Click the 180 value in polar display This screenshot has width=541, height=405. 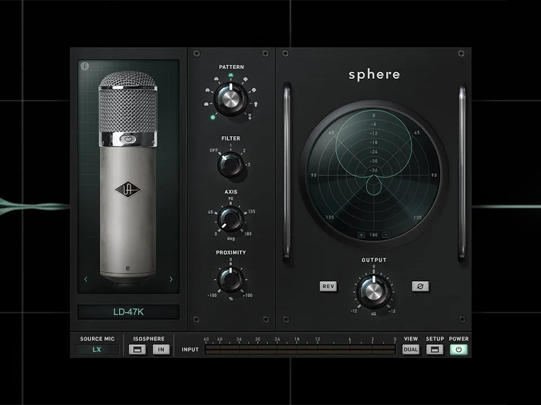374,235
